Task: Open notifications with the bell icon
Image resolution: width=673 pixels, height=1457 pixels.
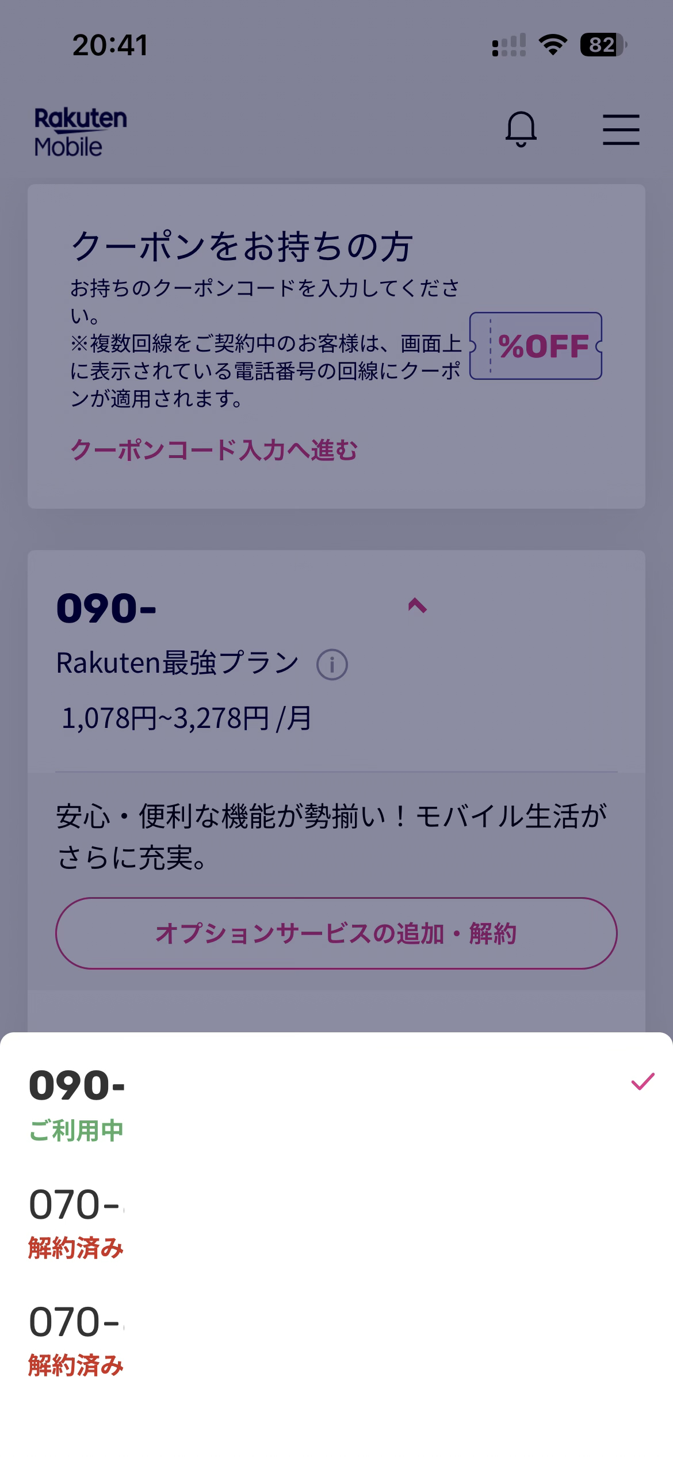Action: tap(521, 129)
